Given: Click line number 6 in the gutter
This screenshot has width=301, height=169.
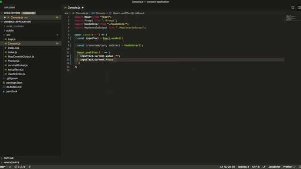Looking at the screenshot, I should click(x=69, y=35).
